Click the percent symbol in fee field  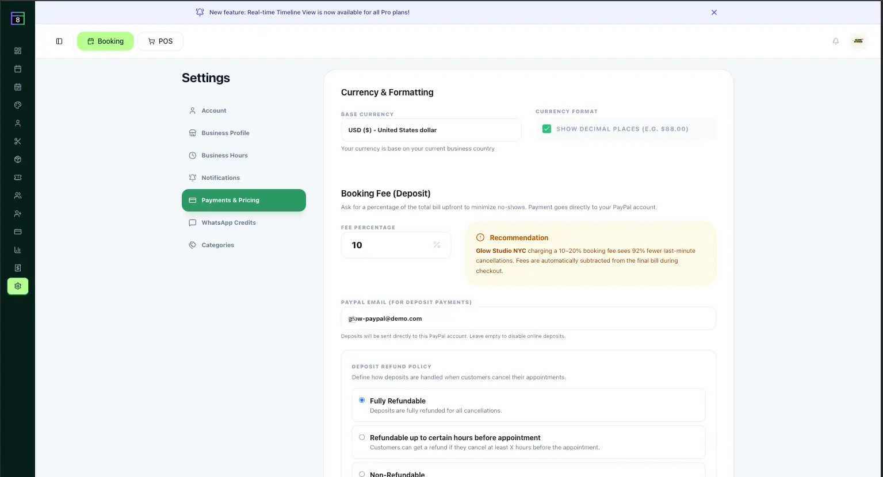point(437,245)
